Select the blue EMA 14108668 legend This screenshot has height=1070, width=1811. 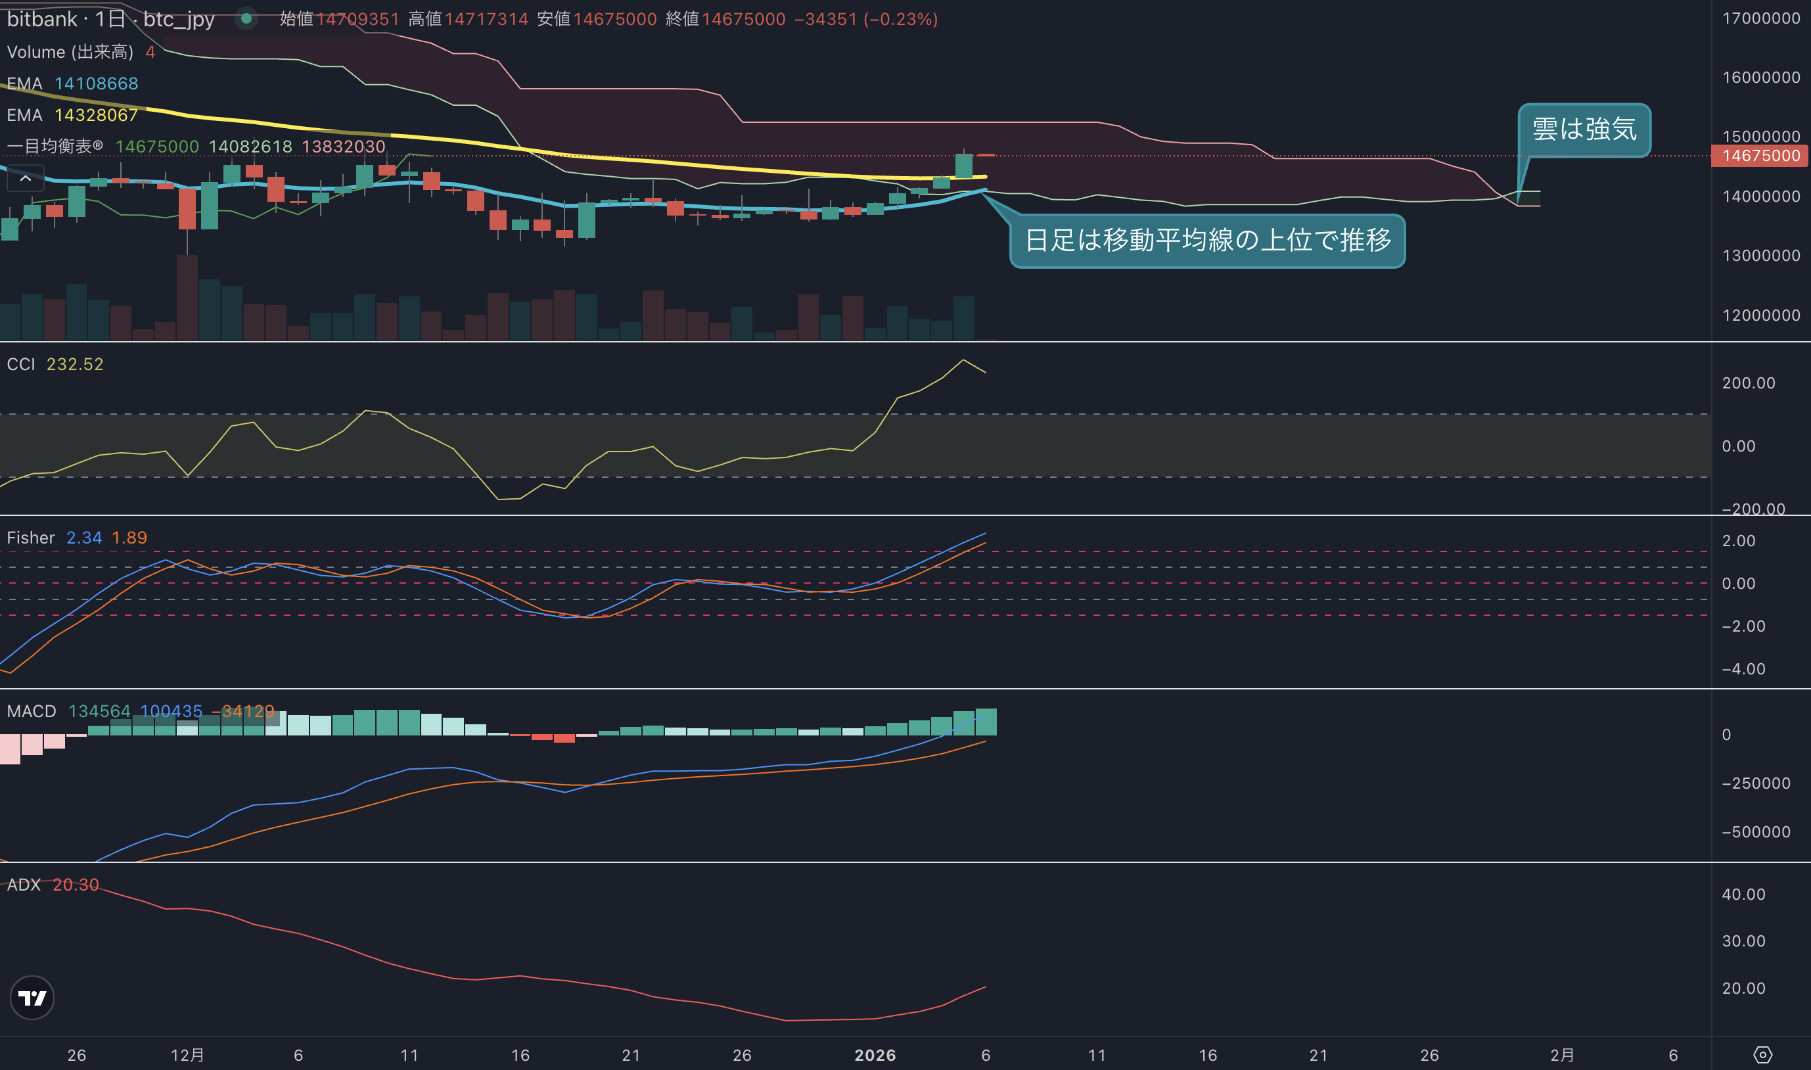(x=72, y=83)
